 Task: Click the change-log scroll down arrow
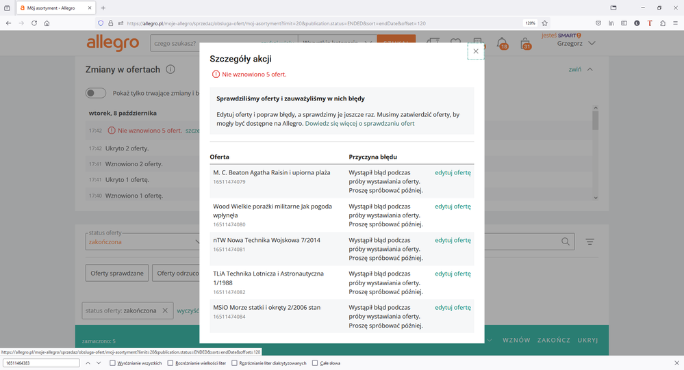[596, 198]
